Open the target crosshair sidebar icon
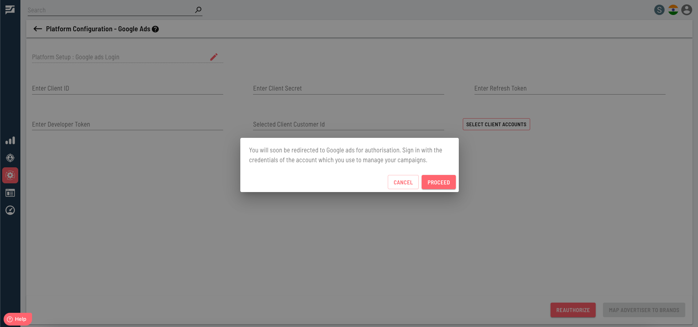The width and height of the screenshot is (698, 327). [x=10, y=158]
